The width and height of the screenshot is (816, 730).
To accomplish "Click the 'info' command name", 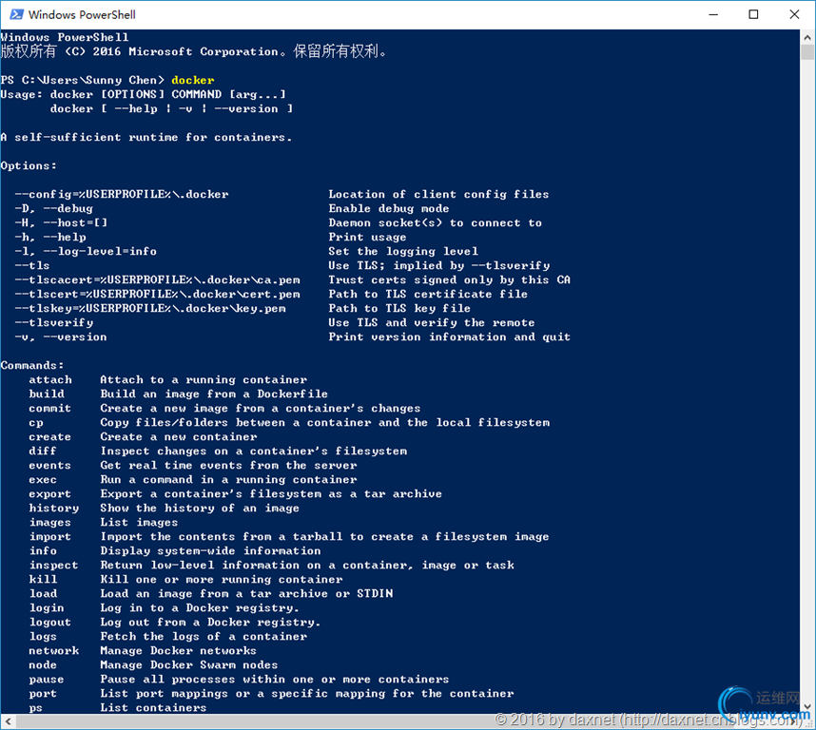I will click(x=43, y=551).
